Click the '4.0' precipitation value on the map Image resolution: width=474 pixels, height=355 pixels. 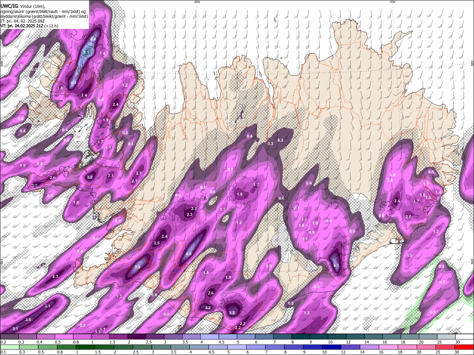[x=188, y=254]
